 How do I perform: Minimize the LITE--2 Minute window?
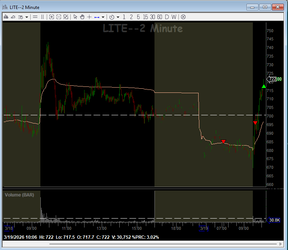252,7
